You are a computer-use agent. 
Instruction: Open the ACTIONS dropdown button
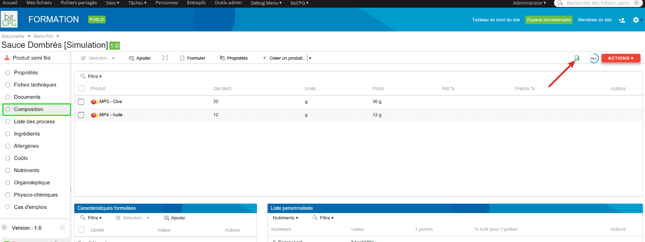coord(621,58)
